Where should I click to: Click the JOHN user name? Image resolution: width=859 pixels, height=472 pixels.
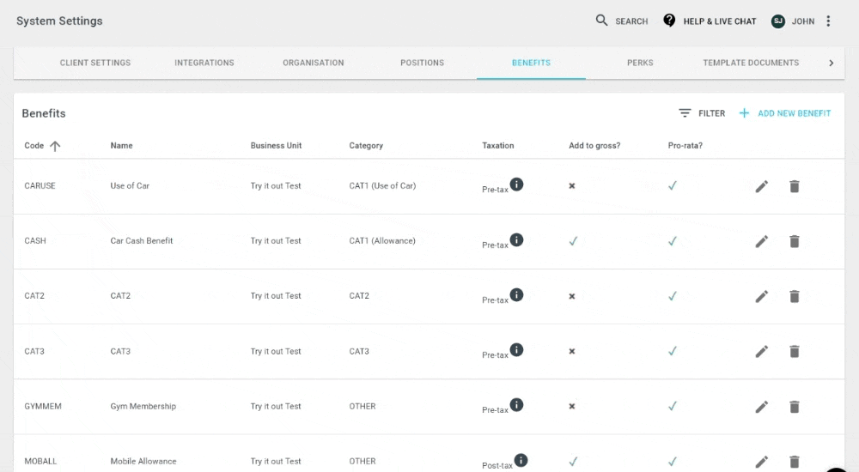(x=802, y=21)
